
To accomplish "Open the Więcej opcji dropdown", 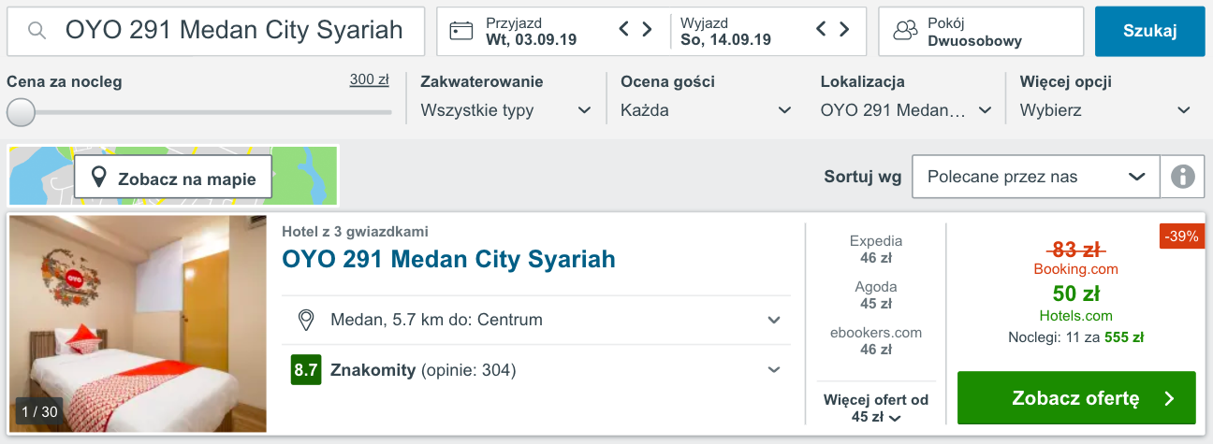I will [x=1104, y=110].
